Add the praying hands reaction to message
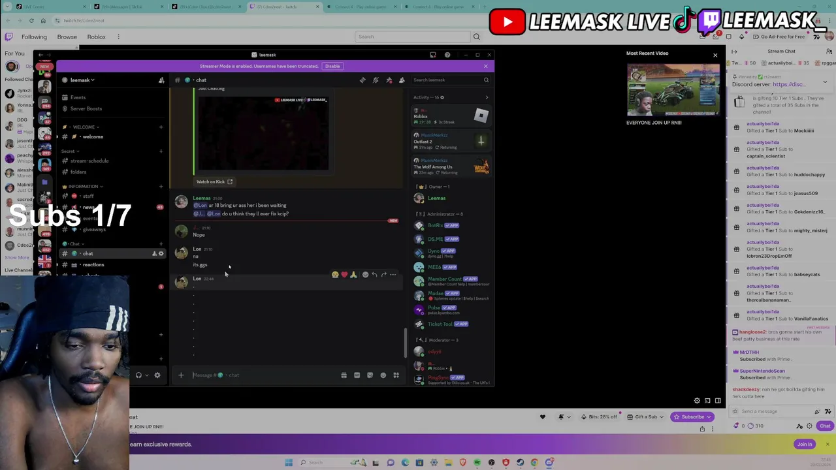The image size is (836, 470). coord(353,275)
